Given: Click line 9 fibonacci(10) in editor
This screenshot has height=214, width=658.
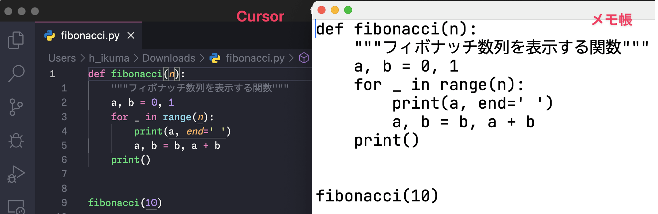Looking at the screenshot, I should (125, 202).
